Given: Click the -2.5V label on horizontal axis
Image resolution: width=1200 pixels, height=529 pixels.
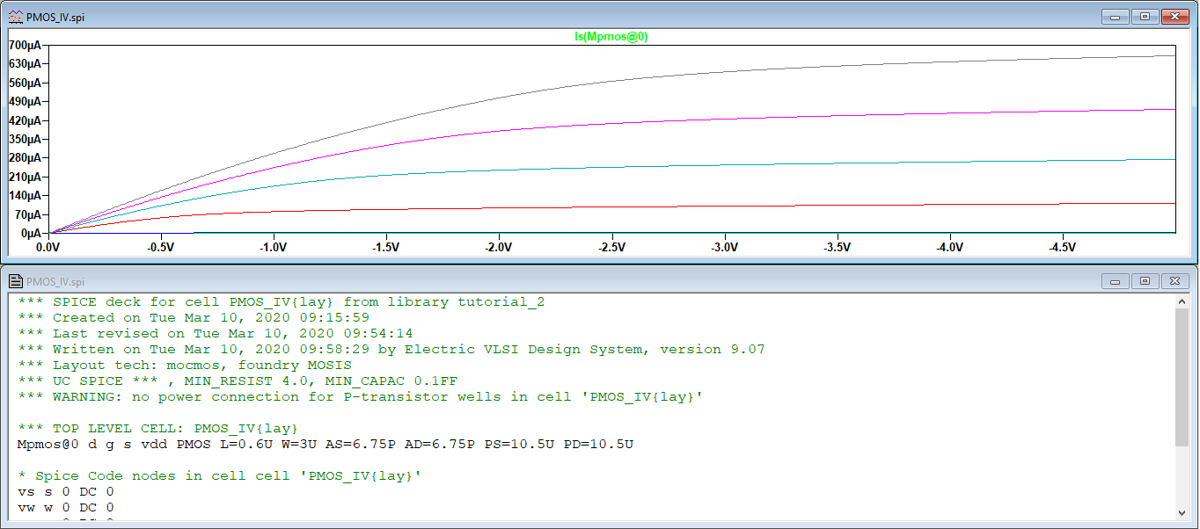Looking at the screenshot, I should [611, 248].
